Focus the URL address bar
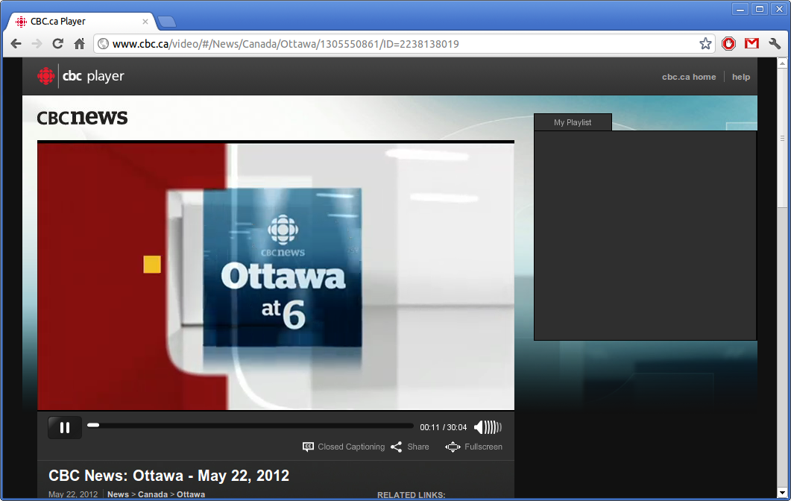 point(403,44)
